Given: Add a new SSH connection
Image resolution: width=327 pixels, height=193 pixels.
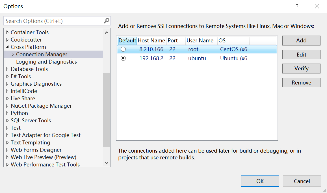Looking at the screenshot, I should (x=301, y=40).
